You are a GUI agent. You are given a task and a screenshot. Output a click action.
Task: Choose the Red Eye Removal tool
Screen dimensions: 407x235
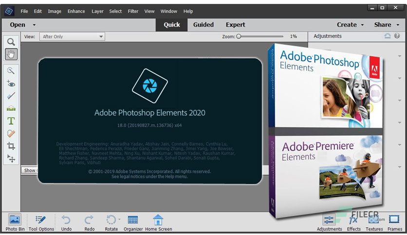coord(11,84)
